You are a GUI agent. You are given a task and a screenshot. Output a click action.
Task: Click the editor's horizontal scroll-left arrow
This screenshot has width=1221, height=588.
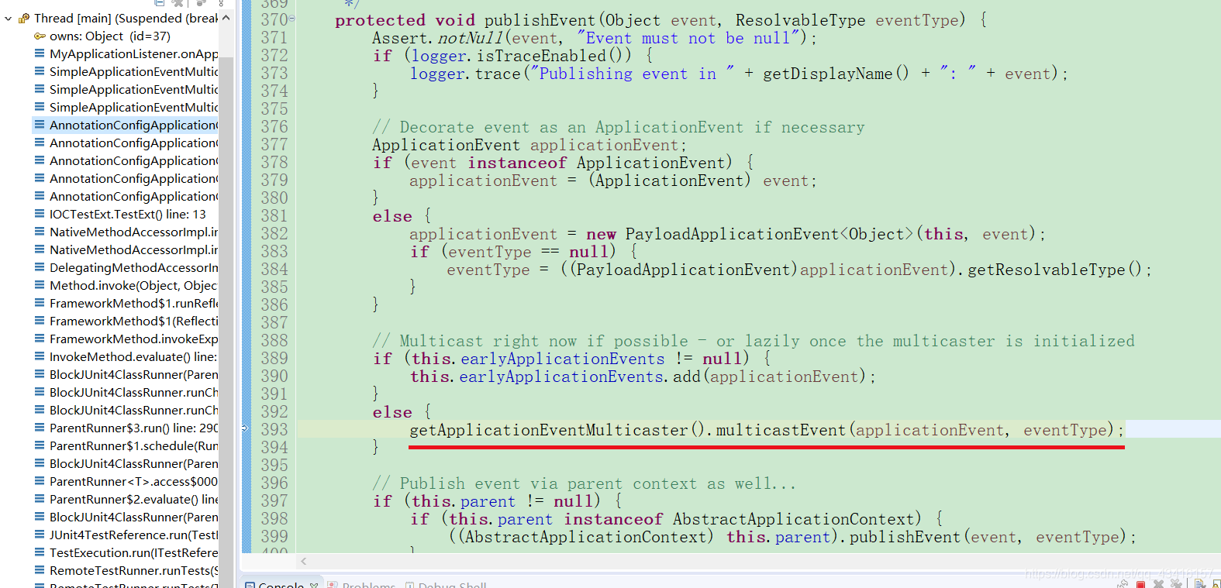[304, 561]
